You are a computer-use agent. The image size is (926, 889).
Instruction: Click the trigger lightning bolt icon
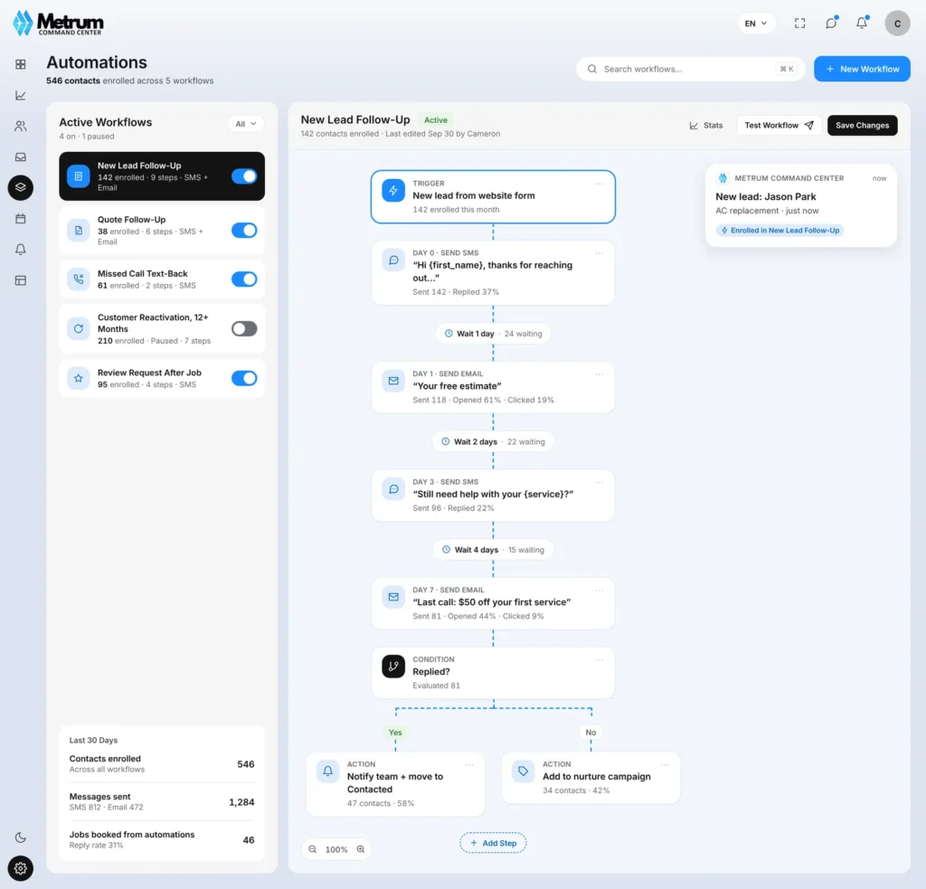[393, 190]
